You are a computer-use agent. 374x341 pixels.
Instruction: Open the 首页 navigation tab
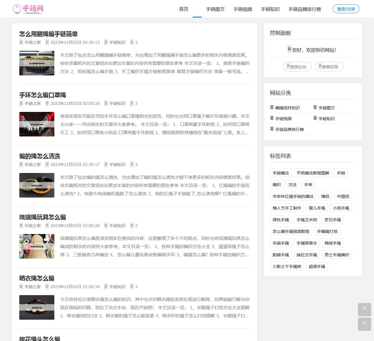coord(183,9)
